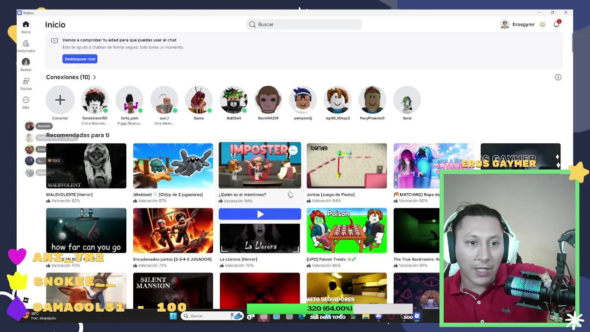Open the Destacadas charts sidebar icon
The width and height of the screenshot is (590, 332).
(26, 43)
